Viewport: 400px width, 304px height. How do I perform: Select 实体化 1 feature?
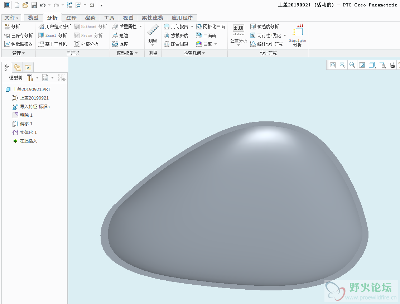(x=25, y=132)
